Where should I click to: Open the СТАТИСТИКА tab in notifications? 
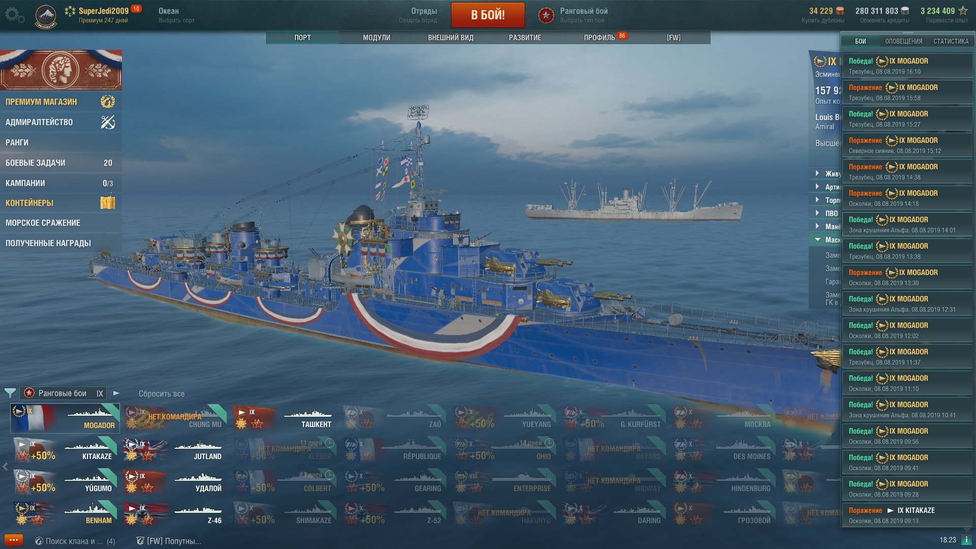tap(951, 41)
